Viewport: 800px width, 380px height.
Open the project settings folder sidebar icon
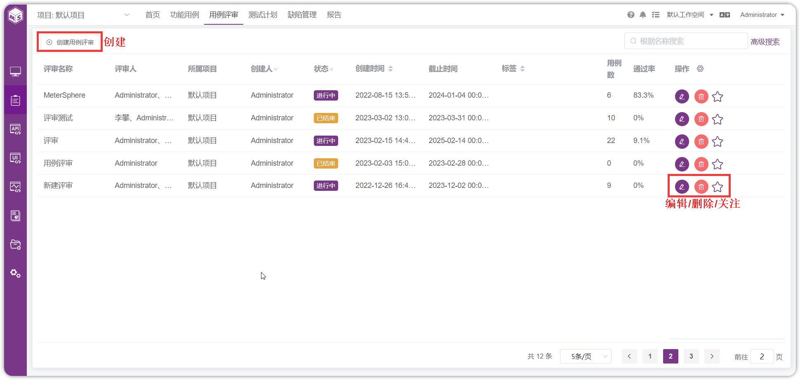(15, 244)
